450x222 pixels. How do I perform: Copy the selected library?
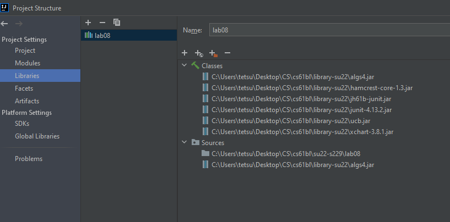[x=116, y=22]
